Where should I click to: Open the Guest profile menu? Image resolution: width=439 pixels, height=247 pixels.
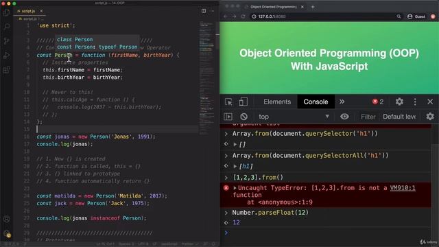click(x=416, y=16)
